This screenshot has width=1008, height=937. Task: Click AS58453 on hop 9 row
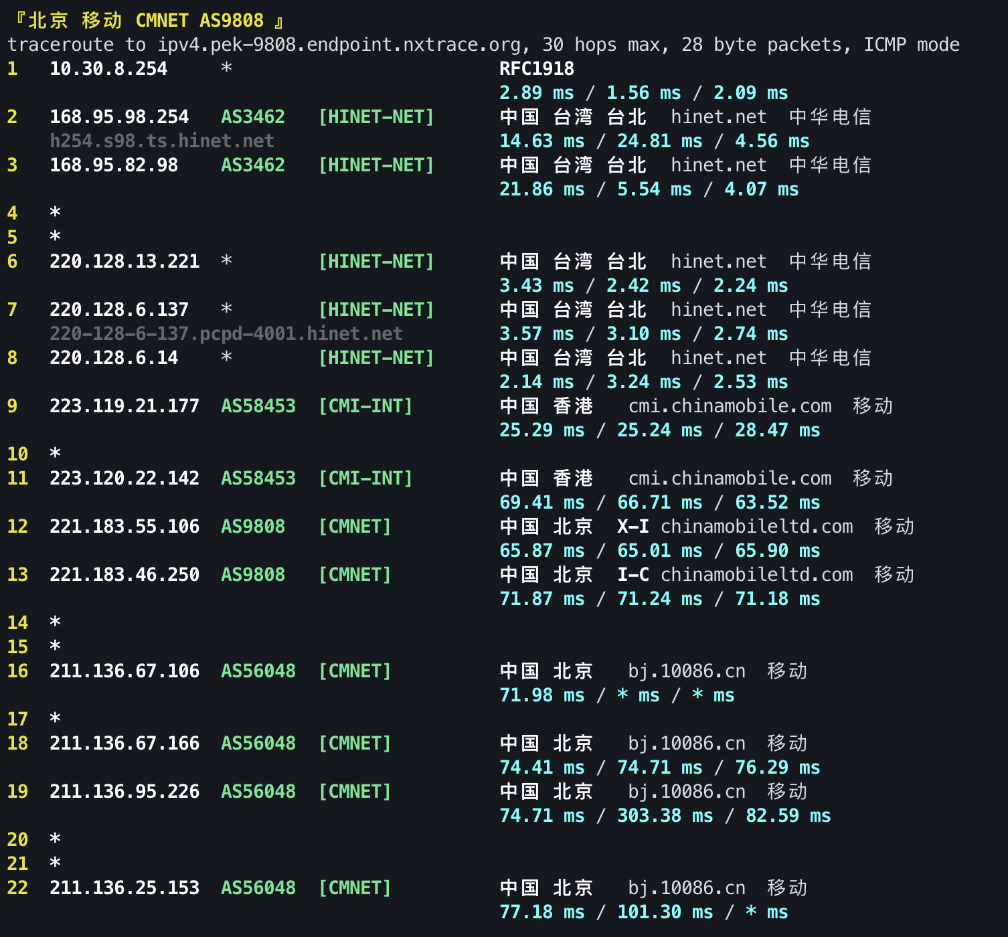(x=258, y=406)
